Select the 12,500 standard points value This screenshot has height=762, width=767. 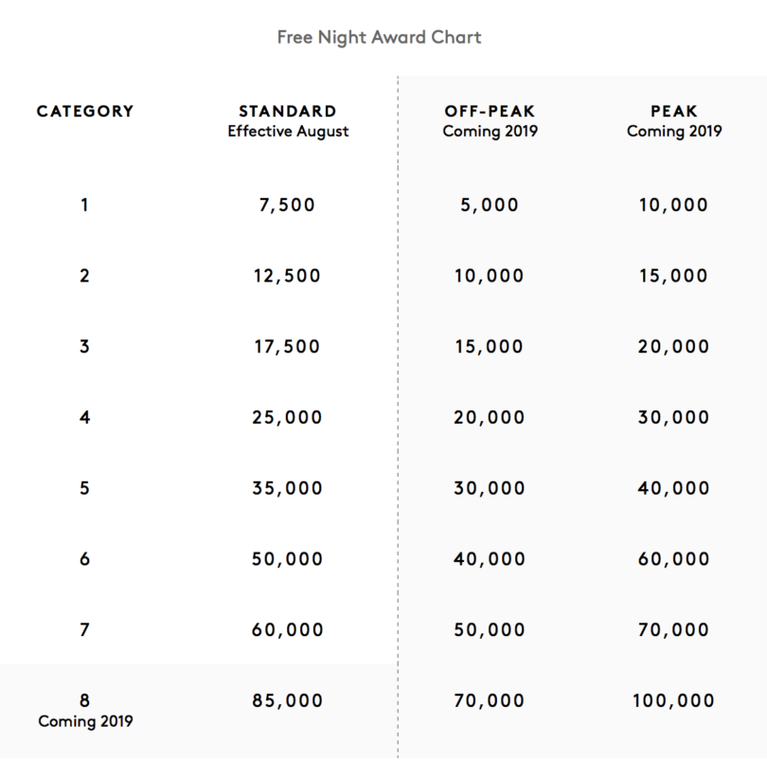tap(288, 276)
